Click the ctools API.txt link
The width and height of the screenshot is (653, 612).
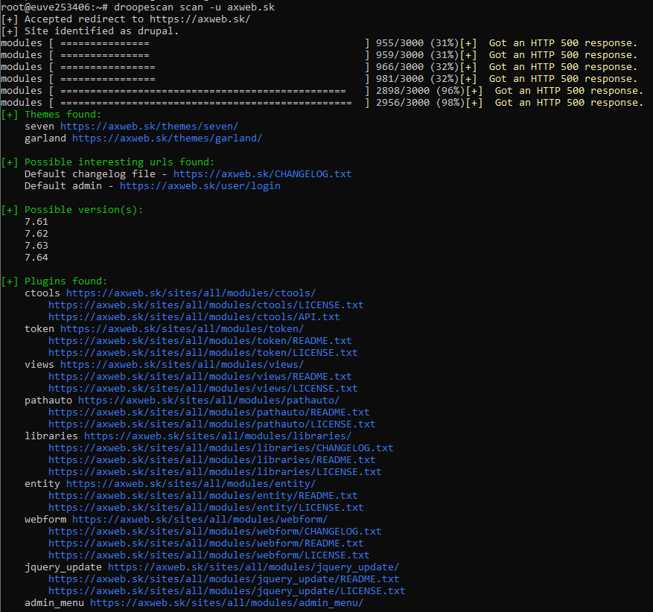tap(194, 317)
